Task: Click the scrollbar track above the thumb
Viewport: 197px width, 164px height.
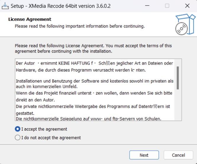Action: tap(178, 63)
